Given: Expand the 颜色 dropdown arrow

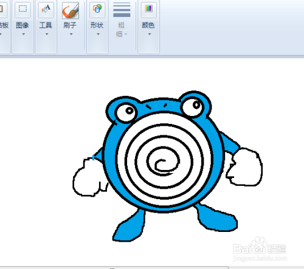Looking at the screenshot, I should (x=150, y=34).
